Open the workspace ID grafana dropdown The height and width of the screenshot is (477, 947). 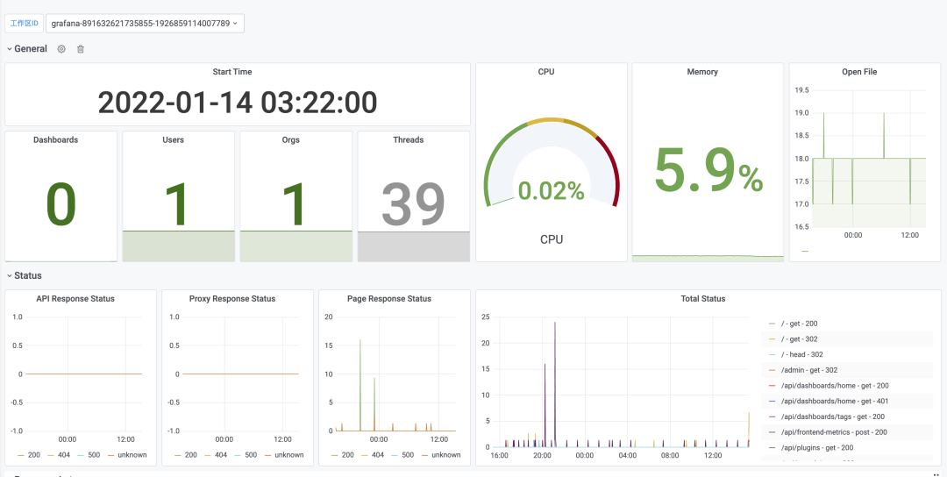[x=145, y=24]
